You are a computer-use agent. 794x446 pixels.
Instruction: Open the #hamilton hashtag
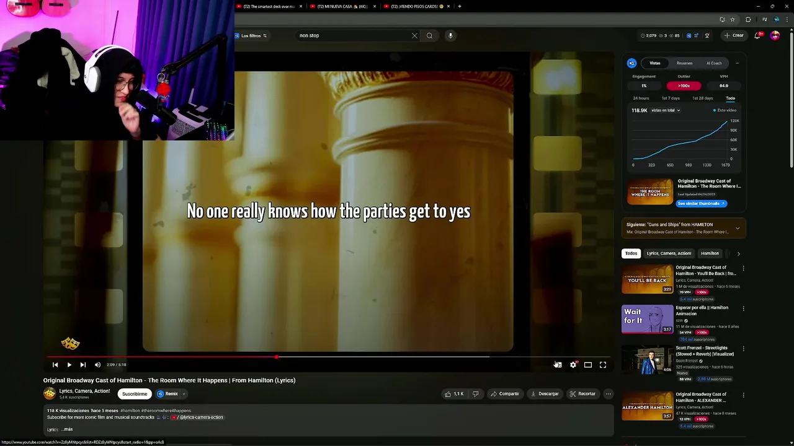130,411
